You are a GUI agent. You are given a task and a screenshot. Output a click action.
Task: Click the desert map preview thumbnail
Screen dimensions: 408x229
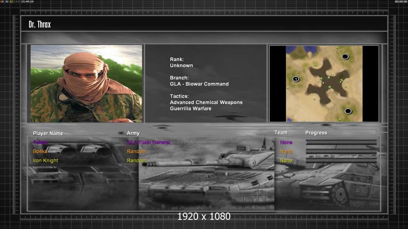tap(324, 84)
